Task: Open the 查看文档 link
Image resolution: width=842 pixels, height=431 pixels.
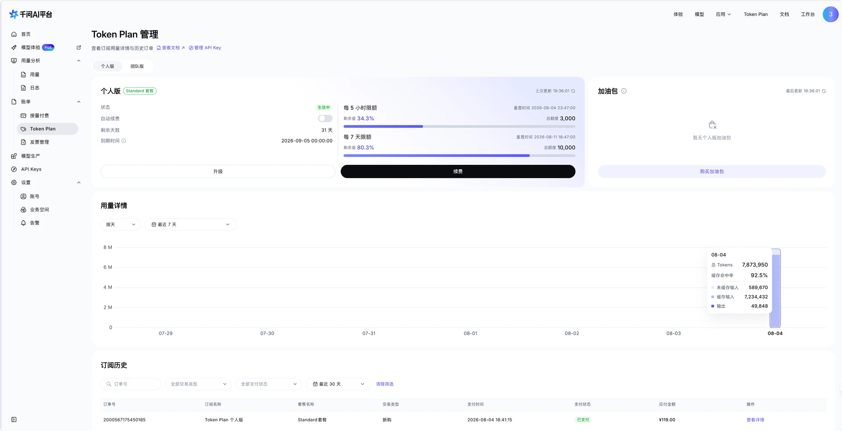Action: click(x=171, y=48)
